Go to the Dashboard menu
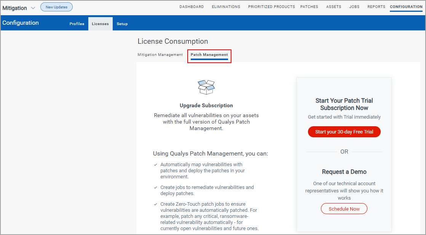 [191, 7]
